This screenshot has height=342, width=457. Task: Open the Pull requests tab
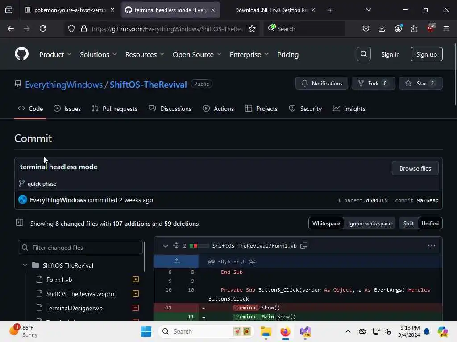click(x=115, y=109)
